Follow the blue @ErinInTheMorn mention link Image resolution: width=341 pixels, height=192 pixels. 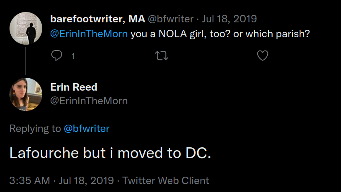[x=89, y=34]
